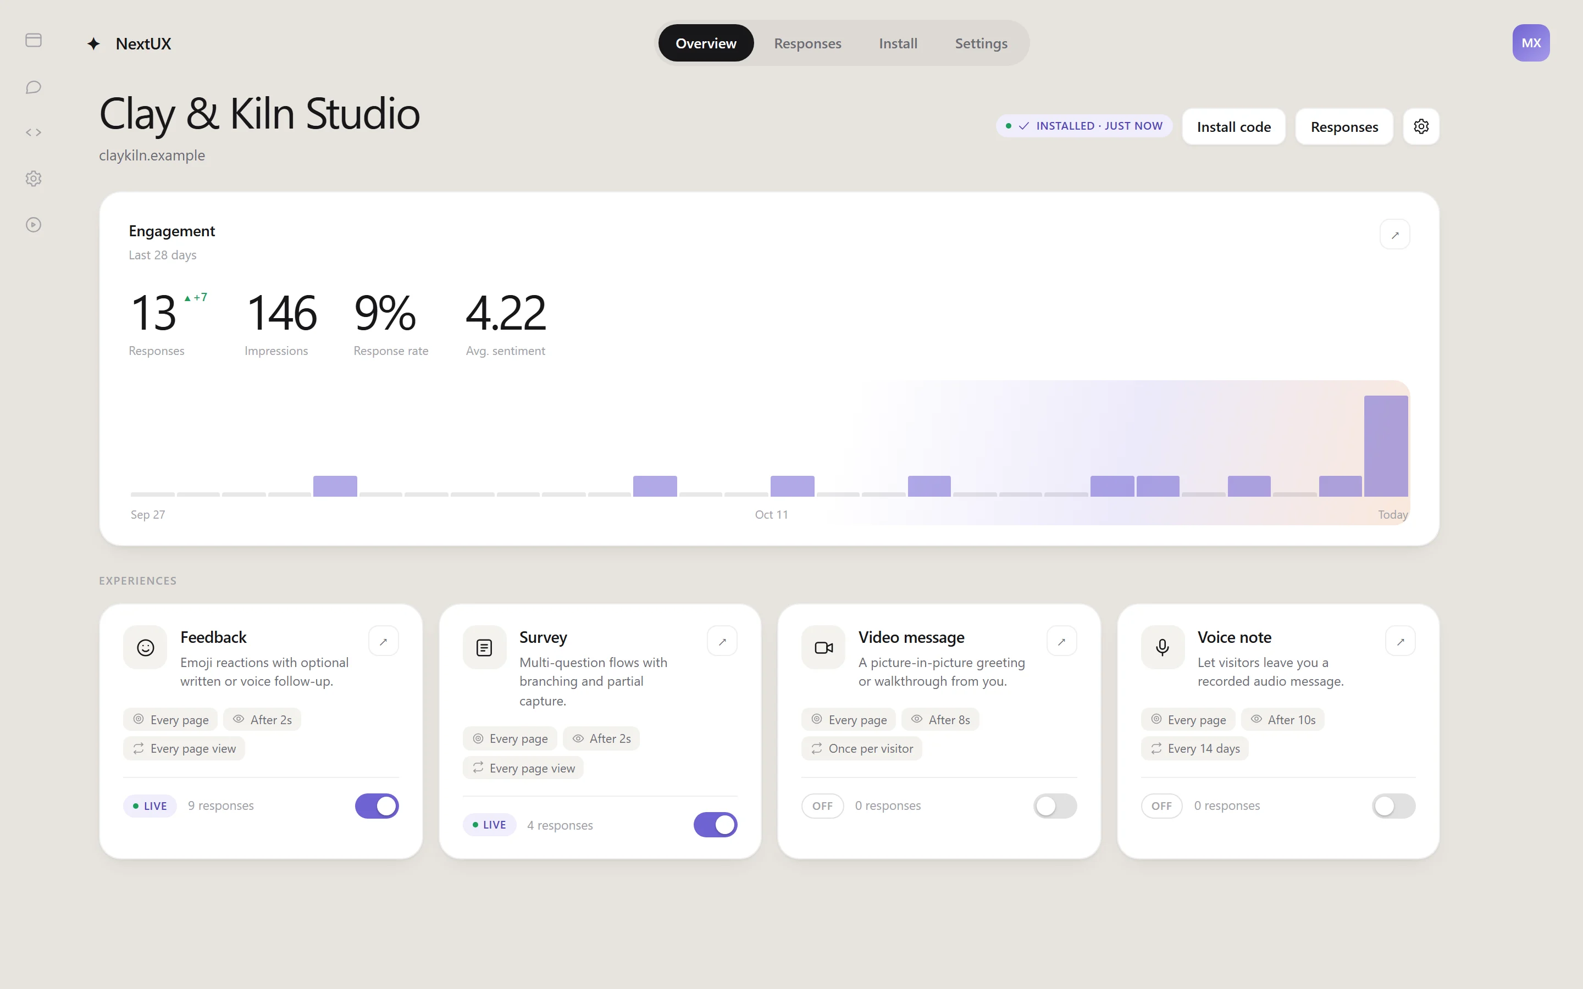
Task: Open site settings gear next to Responses button
Action: click(1421, 126)
